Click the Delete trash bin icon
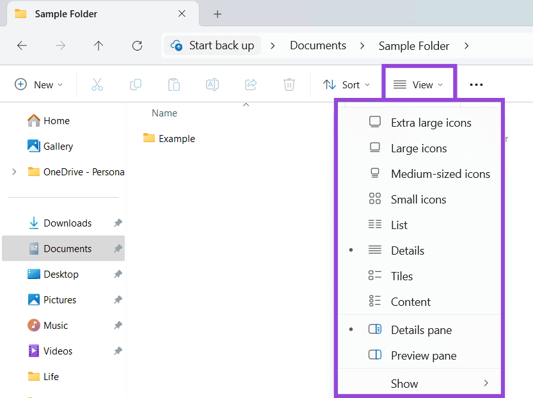Image resolution: width=533 pixels, height=398 pixels. (x=289, y=84)
